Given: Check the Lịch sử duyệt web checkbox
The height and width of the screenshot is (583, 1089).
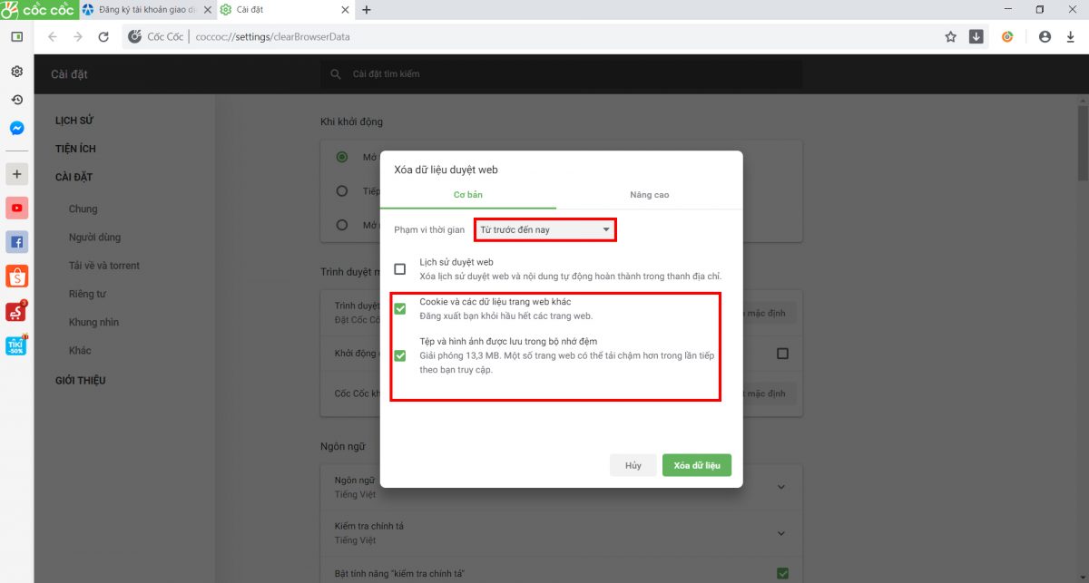Looking at the screenshot, I should point(399,269).
